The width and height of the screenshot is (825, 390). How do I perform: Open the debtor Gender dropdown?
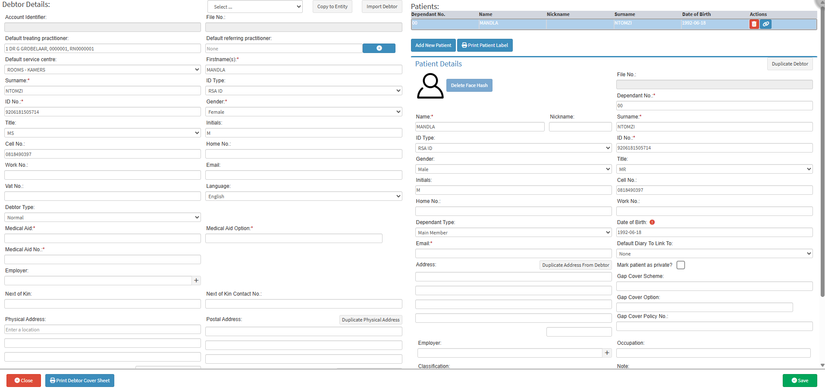pyautogui.click(x=304, y=112)
